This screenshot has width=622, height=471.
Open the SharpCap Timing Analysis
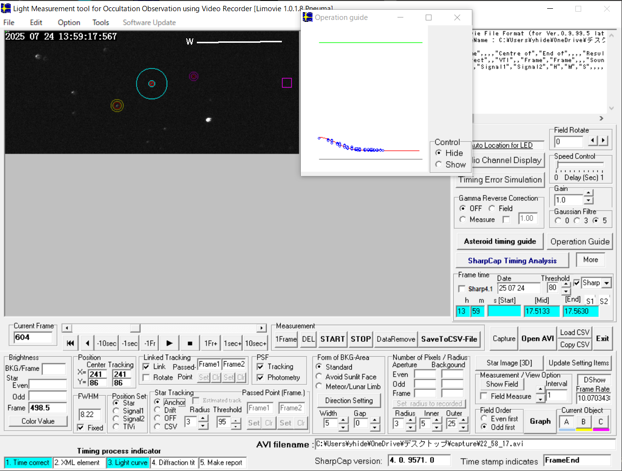512,261
